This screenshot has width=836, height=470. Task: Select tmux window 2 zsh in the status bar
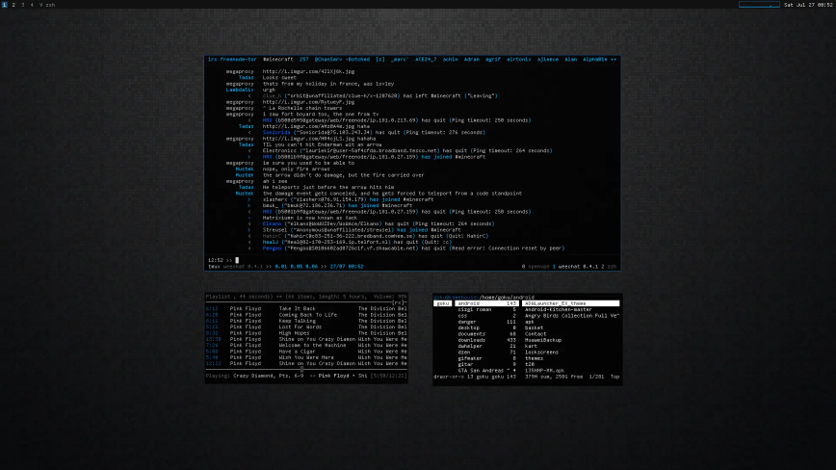609,267
